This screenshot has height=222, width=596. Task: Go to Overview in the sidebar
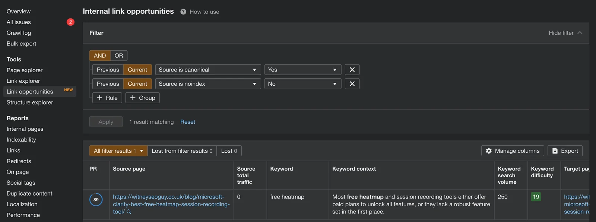pyautogui.click(x=19, y=11)
